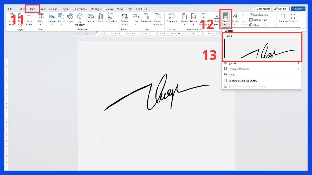Open the Icons library
This screenshot has height=175, width=312.
pos(70,18)
